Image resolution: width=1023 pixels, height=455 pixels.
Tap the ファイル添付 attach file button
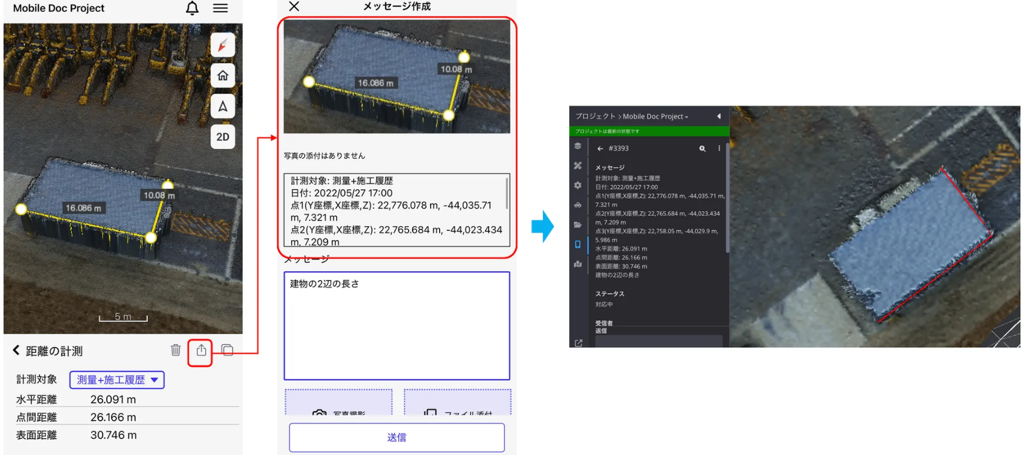[458, 403]
